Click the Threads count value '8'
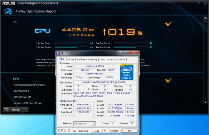Image resolution: width=209 pixels, height=135 pixels. click(x=132, y=123)
